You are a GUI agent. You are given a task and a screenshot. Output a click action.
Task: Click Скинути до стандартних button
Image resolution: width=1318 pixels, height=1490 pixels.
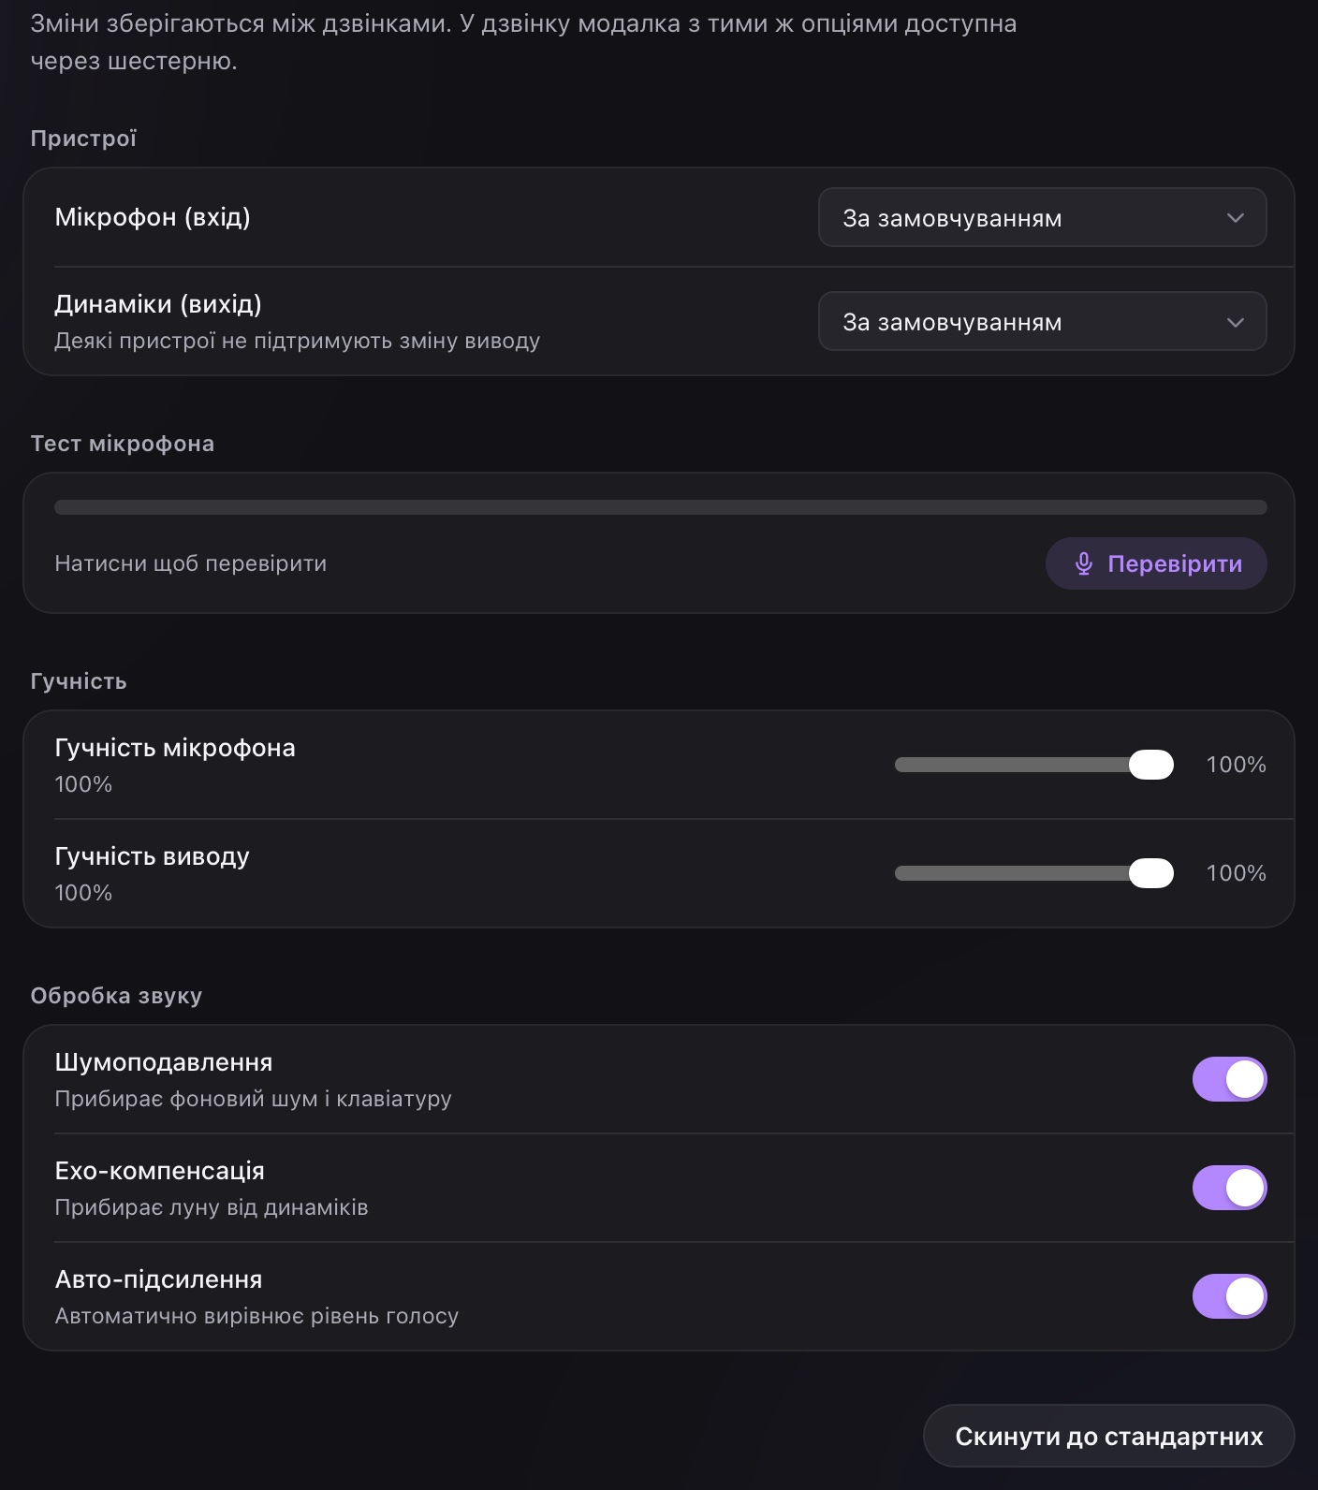1108,1436
